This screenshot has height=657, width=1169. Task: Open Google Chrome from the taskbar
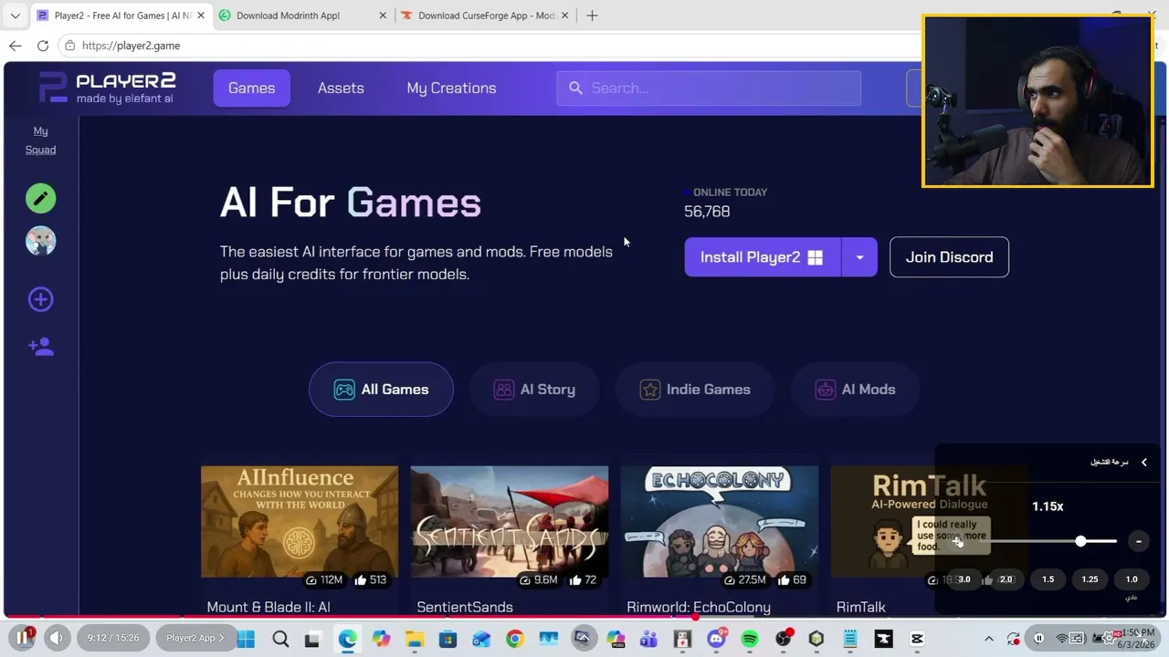point(515,639)
